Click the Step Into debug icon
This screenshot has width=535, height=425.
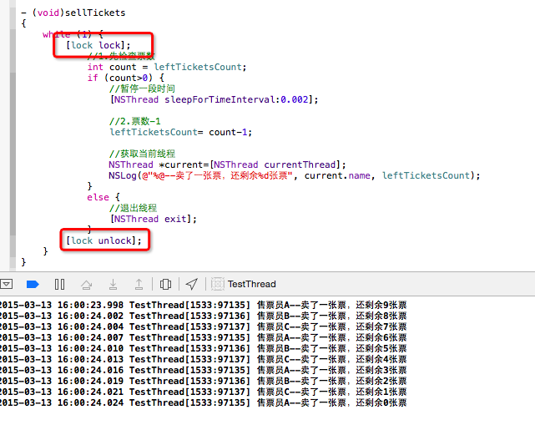tap(113, 284)
